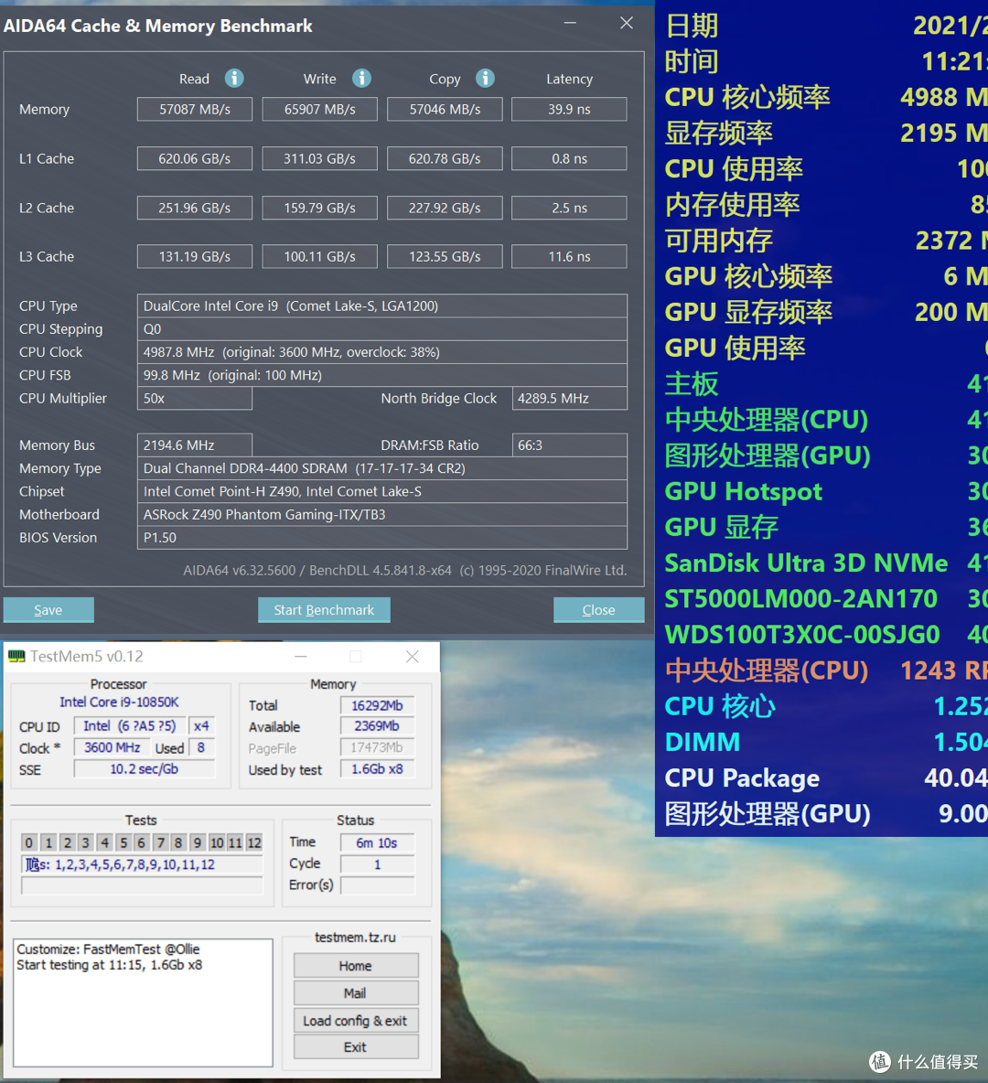Click the Save button in AIDA64
The width and height of the screenshot is (988, 1083).
48,610
